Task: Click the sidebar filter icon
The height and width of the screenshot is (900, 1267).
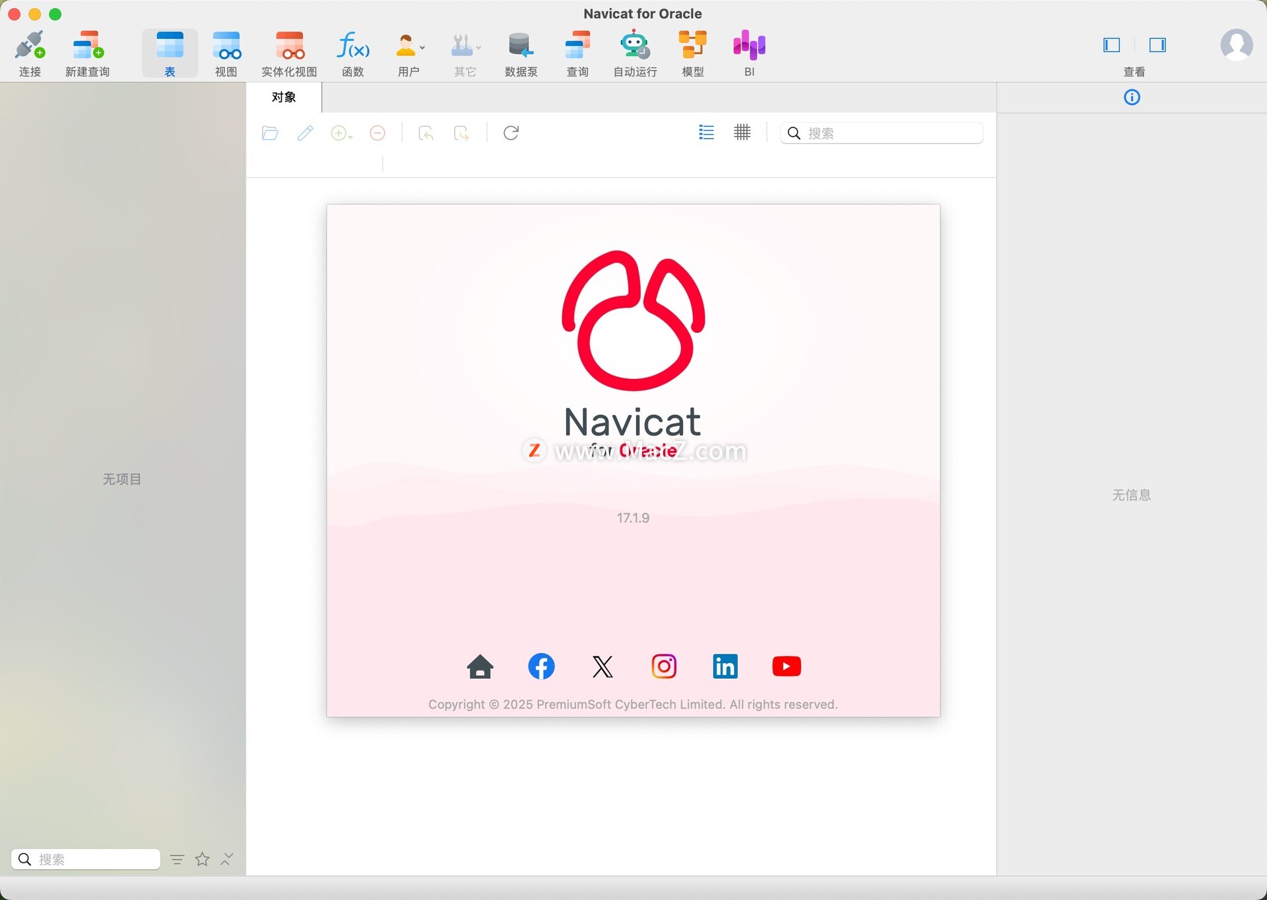Action: 177,859
